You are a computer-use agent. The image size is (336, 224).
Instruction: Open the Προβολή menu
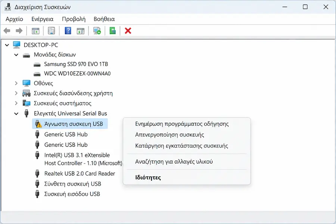coord(74,19)
